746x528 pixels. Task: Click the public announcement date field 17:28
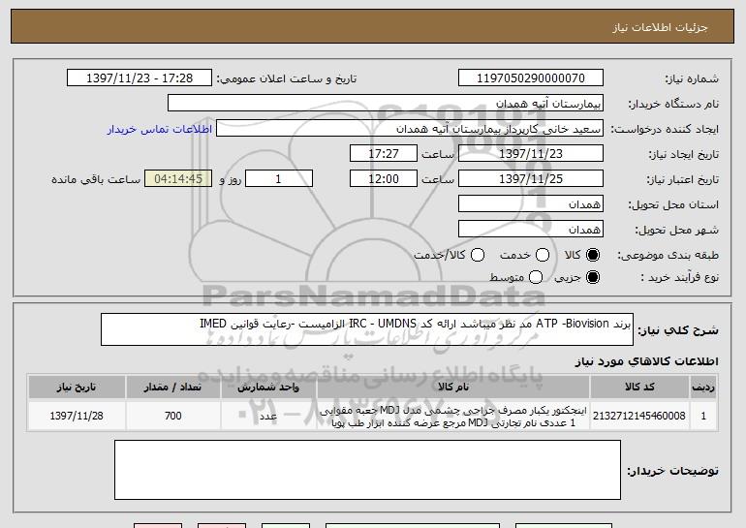point(140,78)
